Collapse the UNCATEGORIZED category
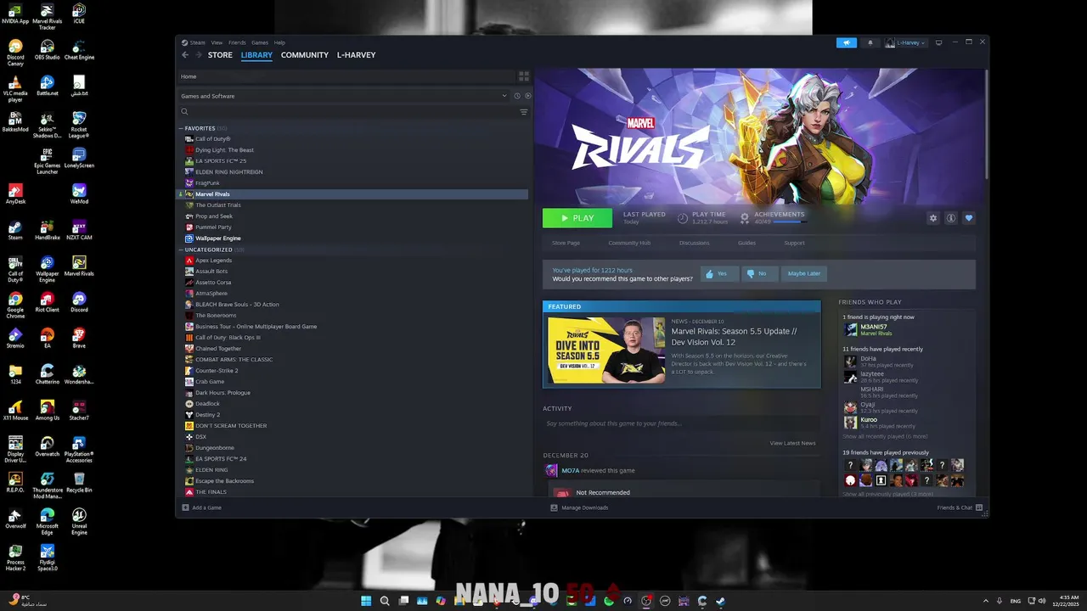 pos(181,249)
